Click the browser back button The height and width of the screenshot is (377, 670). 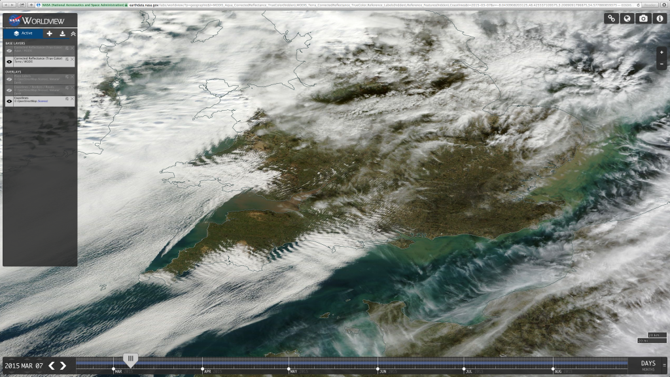pos(5,5)
